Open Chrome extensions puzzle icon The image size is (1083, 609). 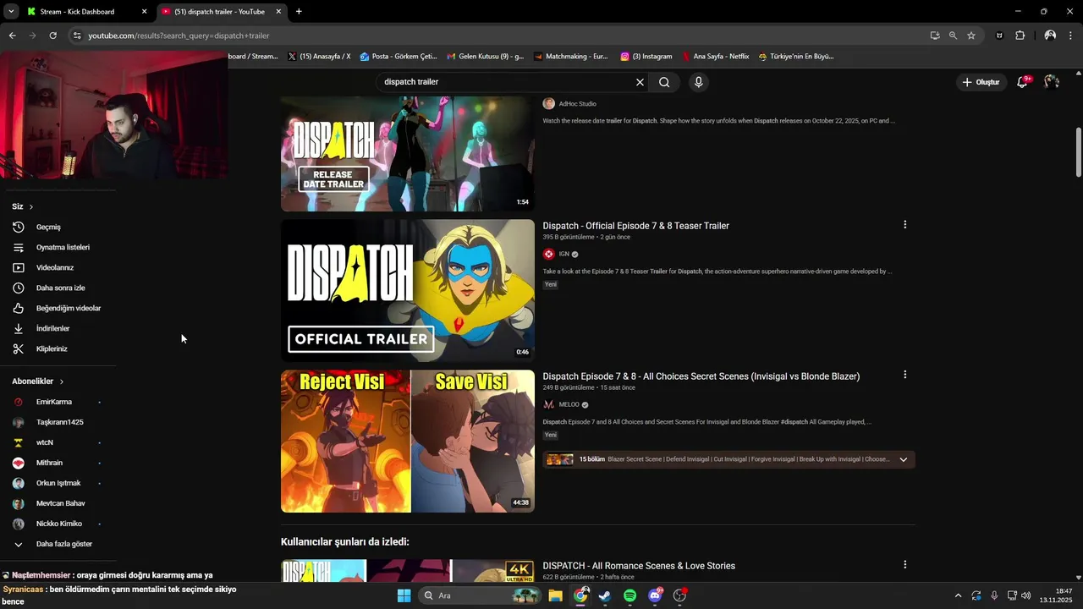pos(1020,36)
